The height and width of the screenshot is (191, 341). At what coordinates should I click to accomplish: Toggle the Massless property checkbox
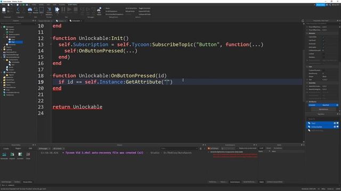point(323,57)
